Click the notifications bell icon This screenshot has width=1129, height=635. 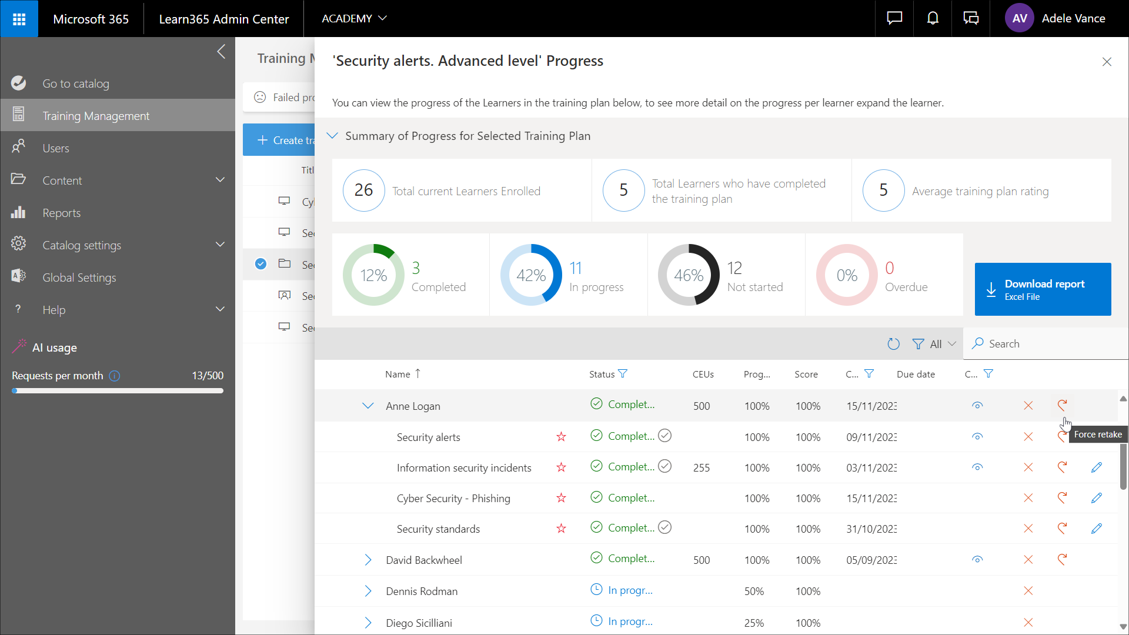click(933, 19)
